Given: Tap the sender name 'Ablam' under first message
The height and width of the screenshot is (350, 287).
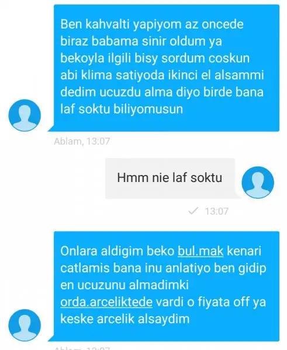Looking at the screenshot, I should tap(68, 141).
